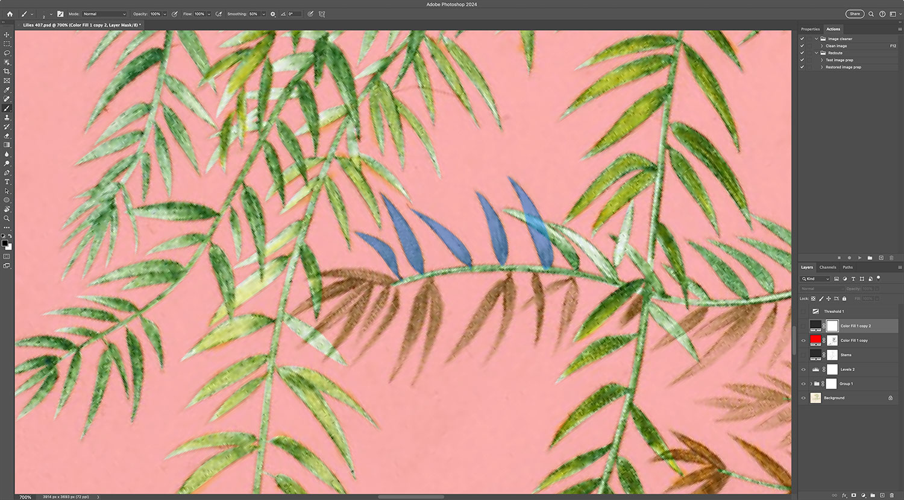Open the Flow value dropdown arrow
Image resolution: width=904 pixels, height=500 pixels.
[x=209, y=14]
